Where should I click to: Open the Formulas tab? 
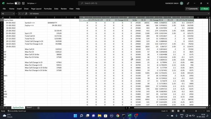click(x=48, y=9)
